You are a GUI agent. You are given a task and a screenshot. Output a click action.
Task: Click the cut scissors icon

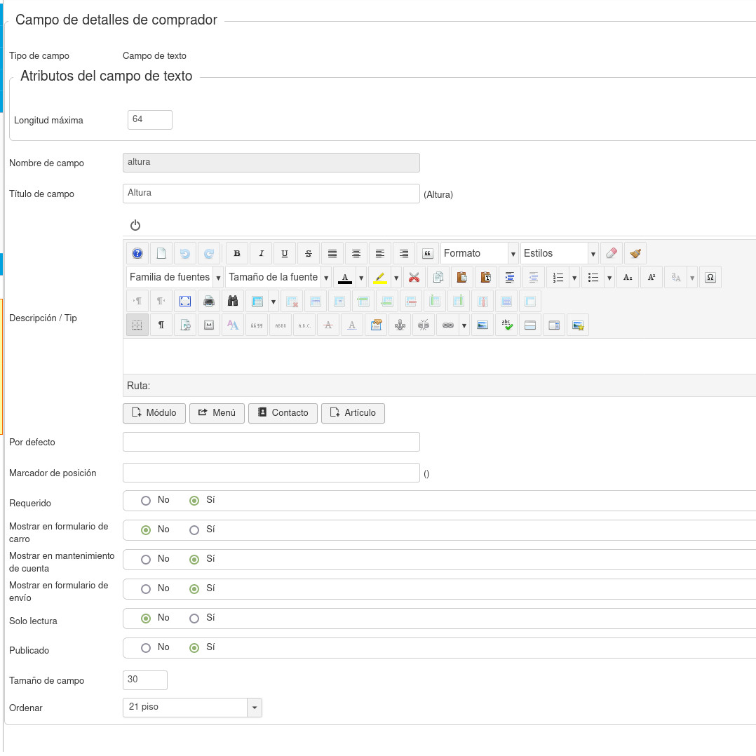(x=414, y=277)
